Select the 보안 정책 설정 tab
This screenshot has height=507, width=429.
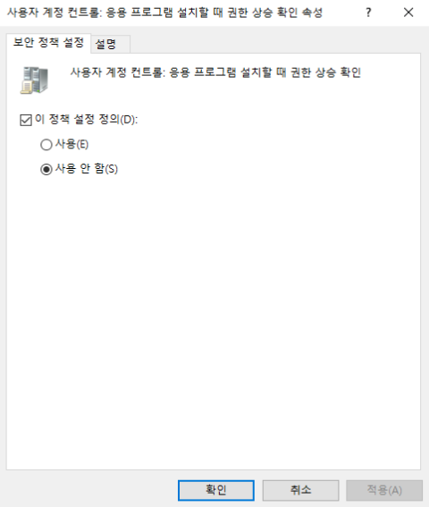pyautogui.click(x=48, y=43)
